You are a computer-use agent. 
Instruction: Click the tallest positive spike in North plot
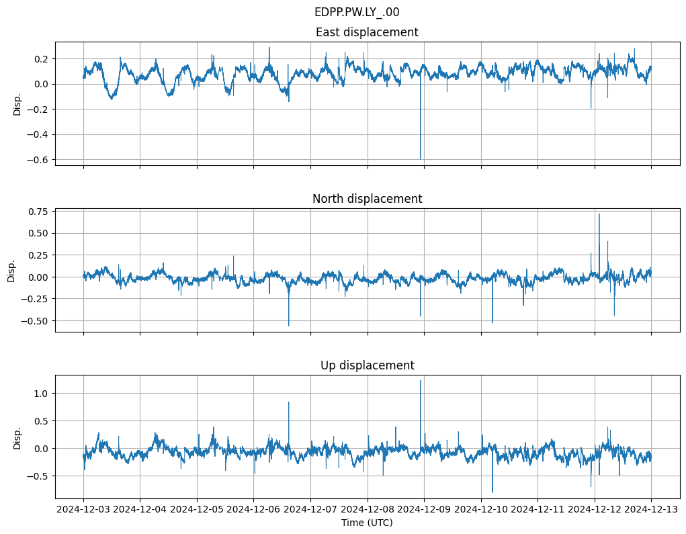point(599,216)
